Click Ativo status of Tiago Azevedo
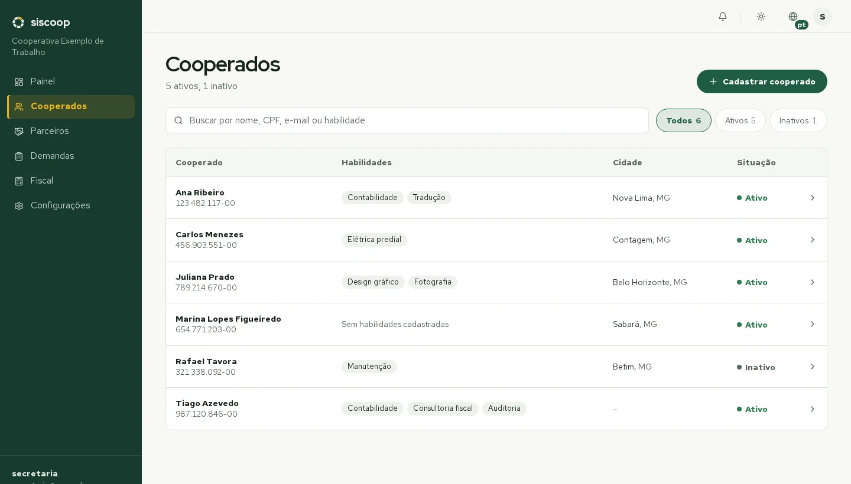 tap(752, 409)
